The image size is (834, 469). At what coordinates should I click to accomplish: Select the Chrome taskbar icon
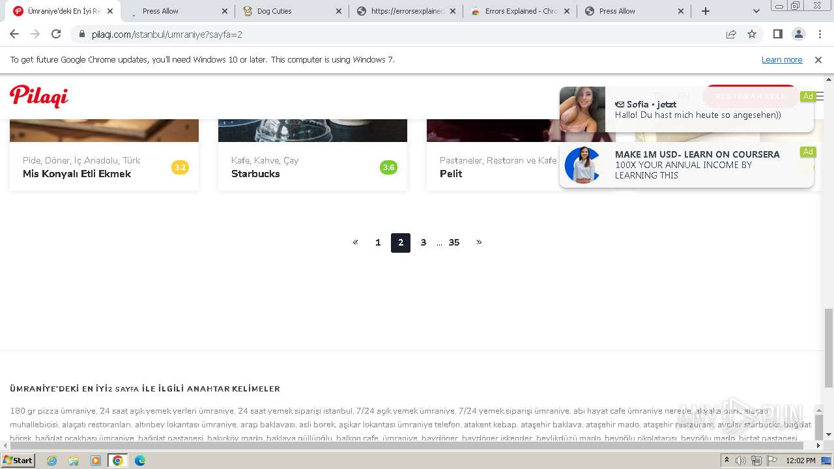pyautogui.click(x=117, y=461)
